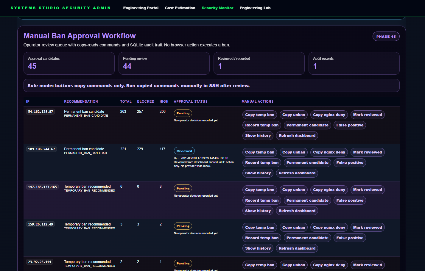Refresh dashboard in 147.185.133.165 row
Screen dimensions: 425x271
[x=297, y=211]
